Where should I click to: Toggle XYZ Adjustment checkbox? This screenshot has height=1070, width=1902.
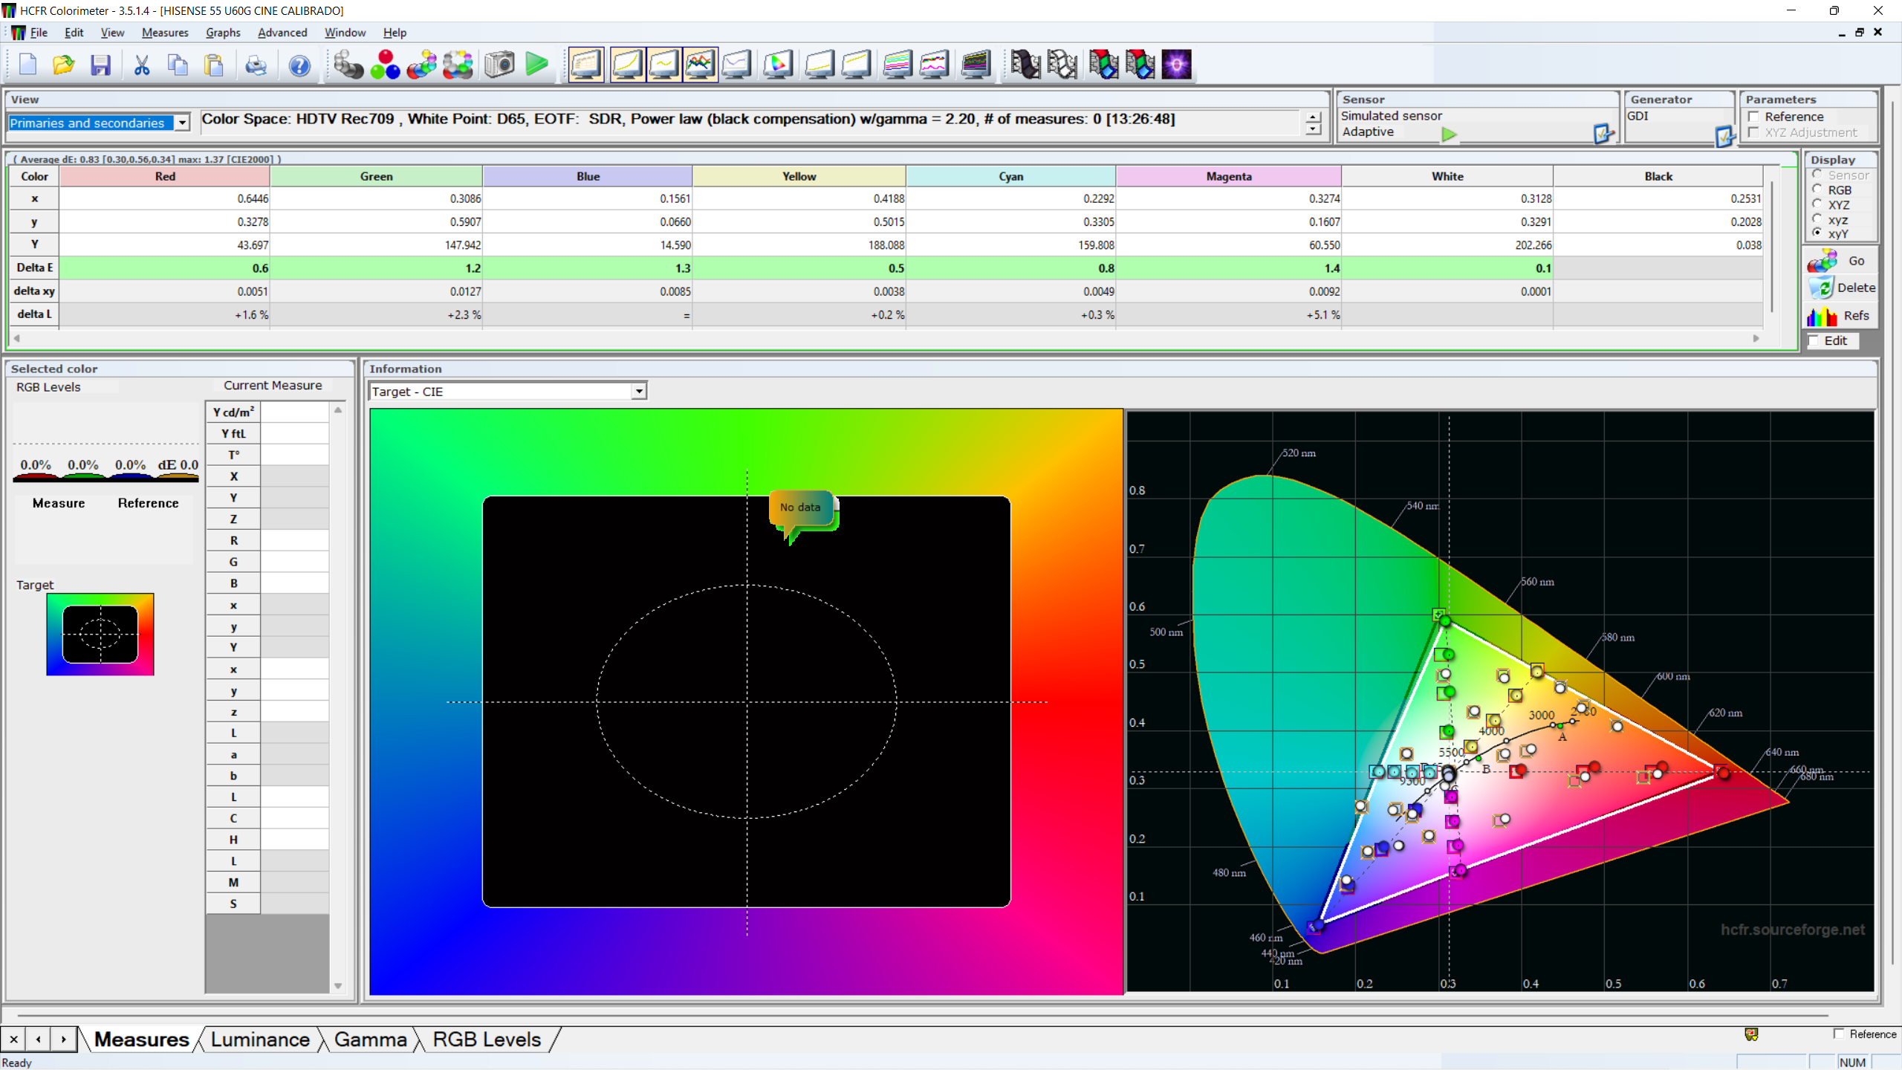click(1753, 132)
